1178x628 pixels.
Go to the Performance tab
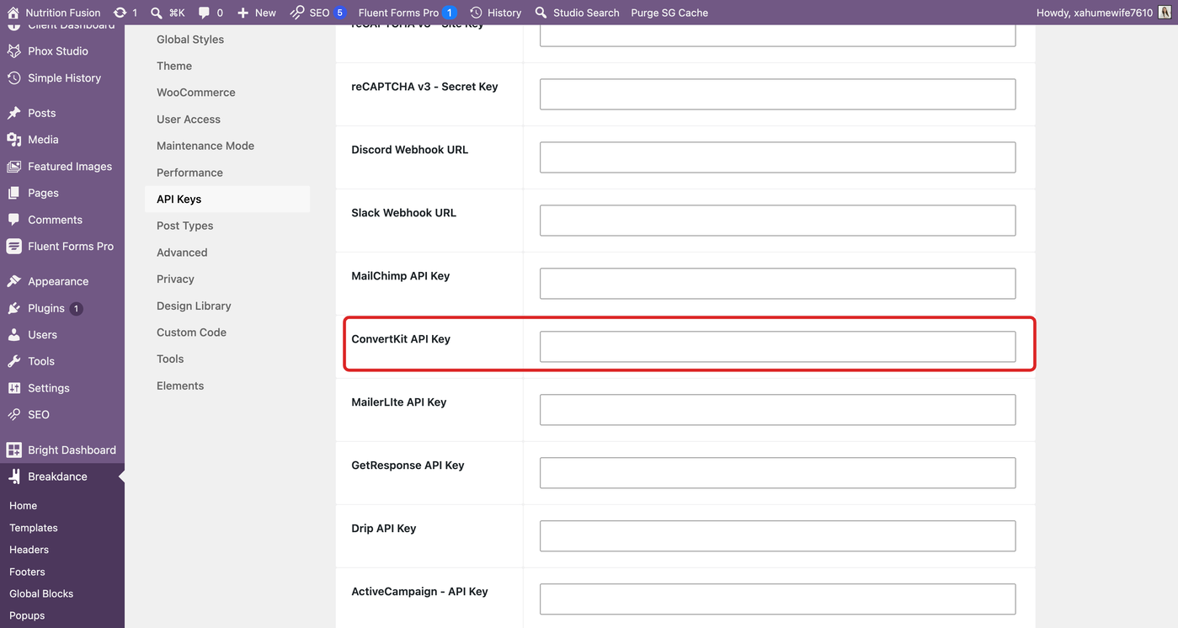tap(189, 173)
